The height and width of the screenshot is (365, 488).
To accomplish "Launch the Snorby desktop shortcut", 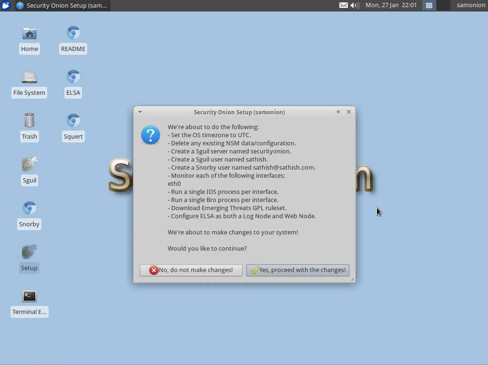I will 29,216.
